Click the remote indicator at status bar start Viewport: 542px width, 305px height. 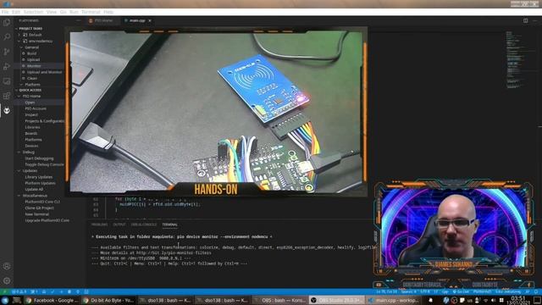coord(4,291)
